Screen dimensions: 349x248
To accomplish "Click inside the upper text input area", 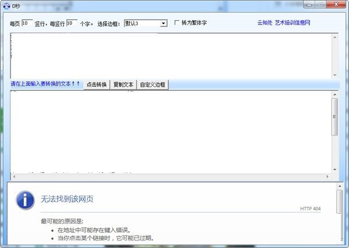I will pyautogui.click(x=169, y=55).
